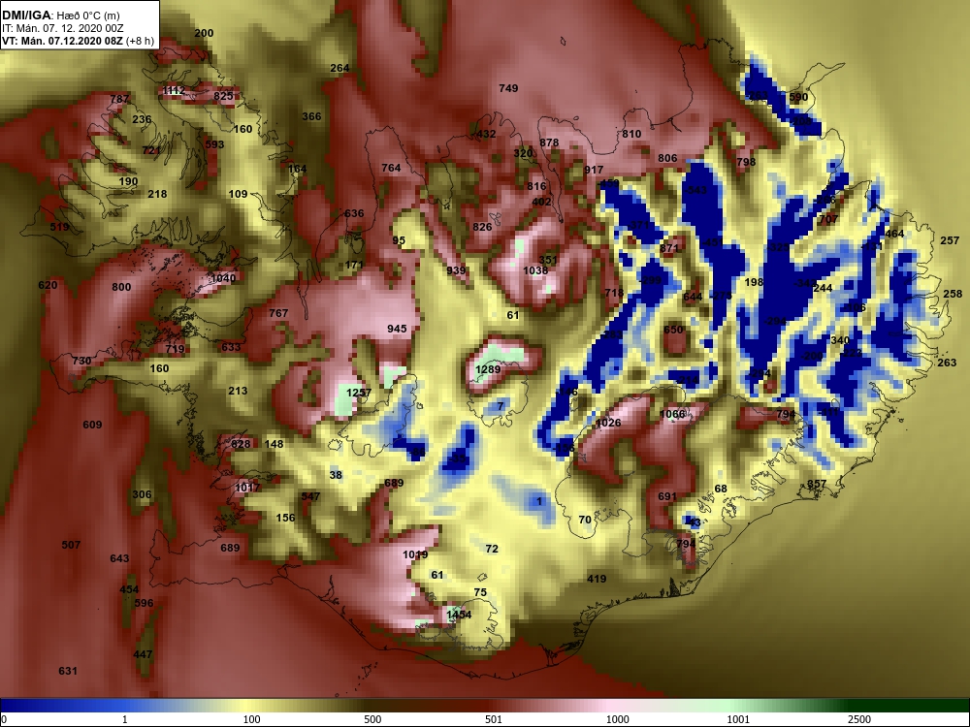Click the 730 value at the peninsula tip

coord(81,361)
